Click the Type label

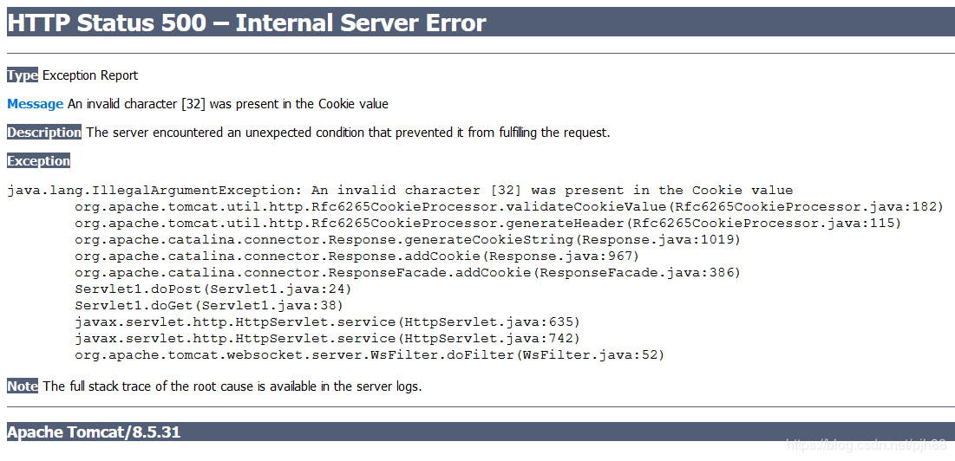tap(23, 75)
